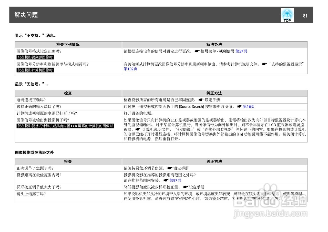This screenshot has height=232, width=328.
Task: Select the heading 显示"无信号。"。
Action: click(x=32, y=84)
